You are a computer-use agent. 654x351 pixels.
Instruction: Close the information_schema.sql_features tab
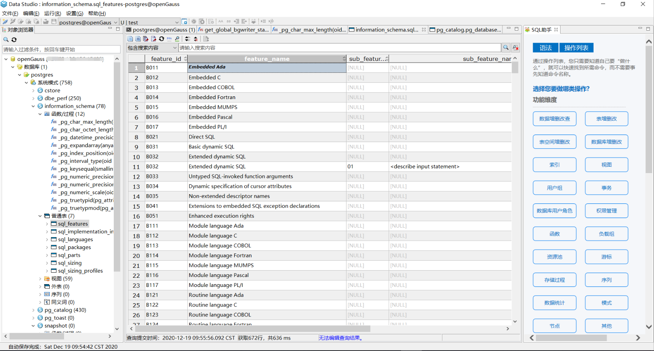point(424,29)
